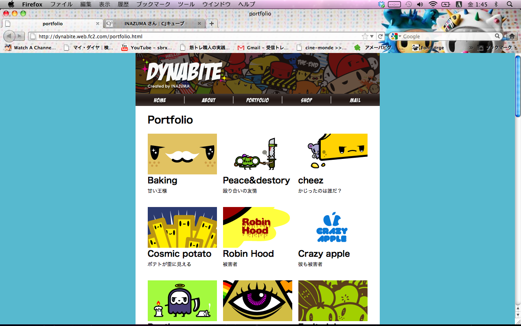
Task: Open the マイ・ダイヤ bookmark
Action: click(89, 48)
